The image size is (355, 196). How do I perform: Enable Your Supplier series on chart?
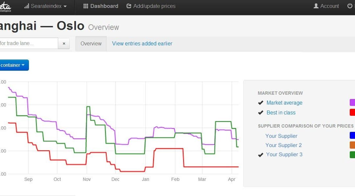(281, 136)
